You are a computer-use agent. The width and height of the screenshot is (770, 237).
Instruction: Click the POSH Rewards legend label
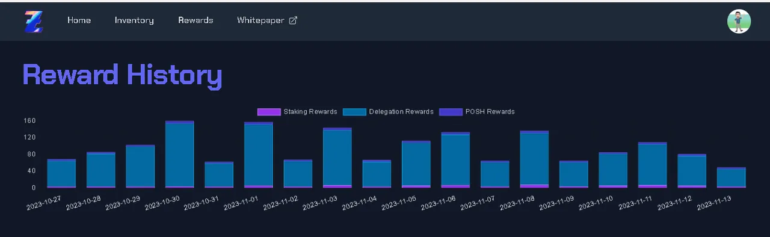click(490, 112)
